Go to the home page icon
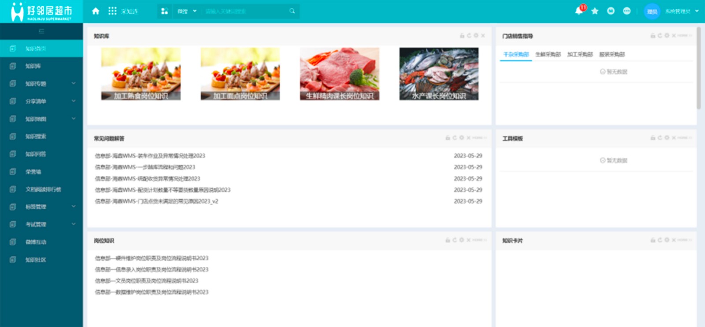 [96, 11]
